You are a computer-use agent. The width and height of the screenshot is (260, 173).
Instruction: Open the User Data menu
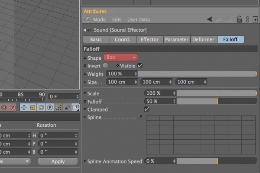point(139,19)
